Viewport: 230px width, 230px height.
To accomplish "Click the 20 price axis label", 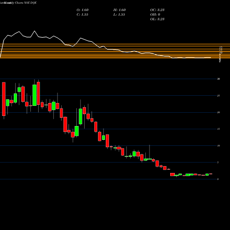I will [x=218, y=112].
